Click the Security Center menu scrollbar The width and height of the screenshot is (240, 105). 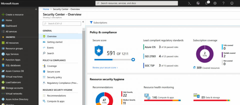click(83, 66)
